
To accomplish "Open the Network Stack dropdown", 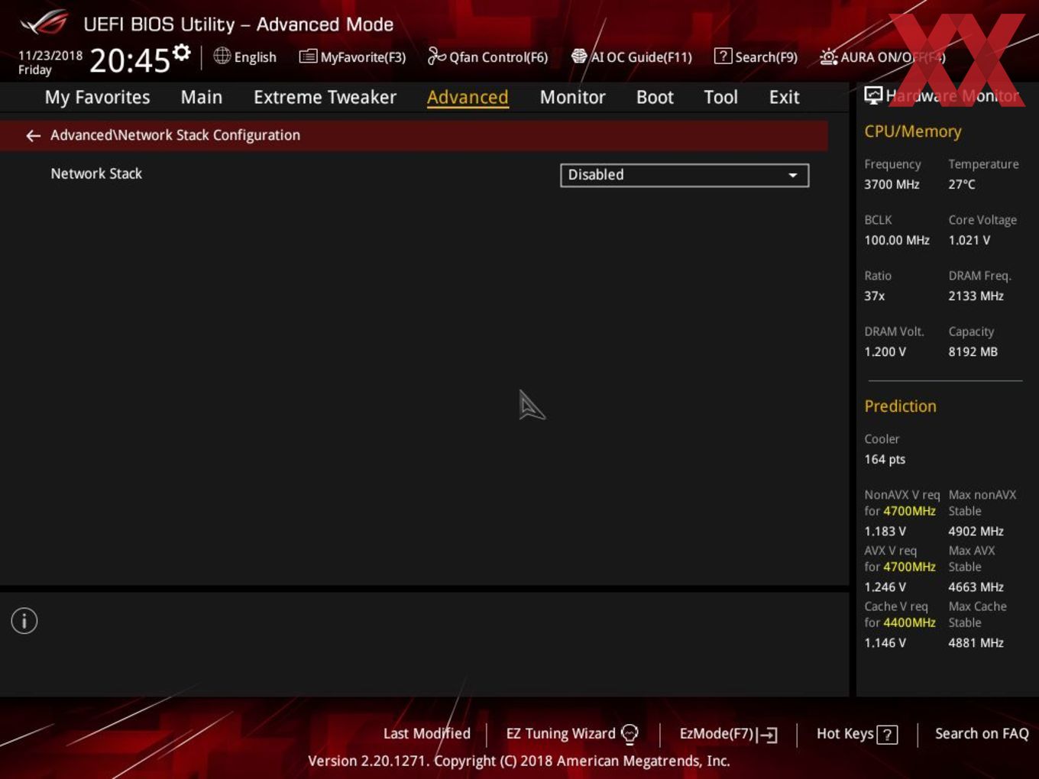I will (685, 175).
